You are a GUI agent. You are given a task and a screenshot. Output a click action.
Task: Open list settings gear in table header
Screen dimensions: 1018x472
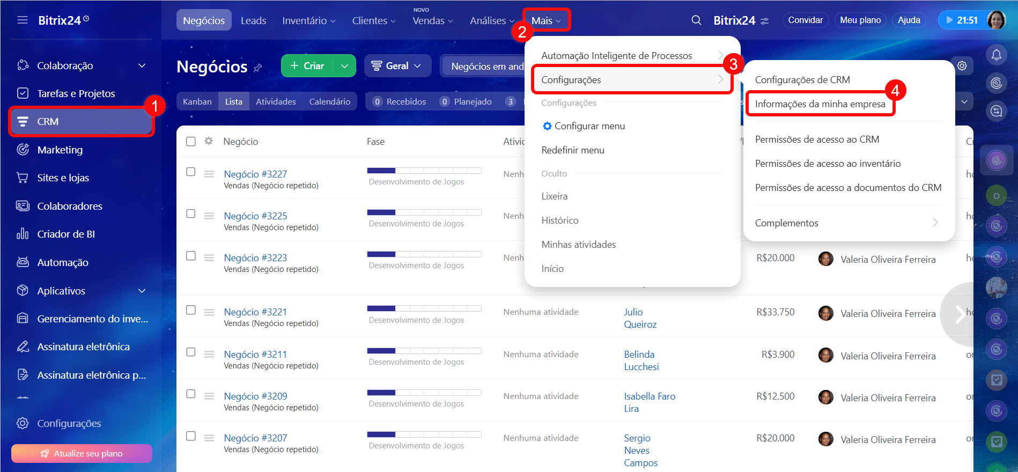(x=209, y=141)
